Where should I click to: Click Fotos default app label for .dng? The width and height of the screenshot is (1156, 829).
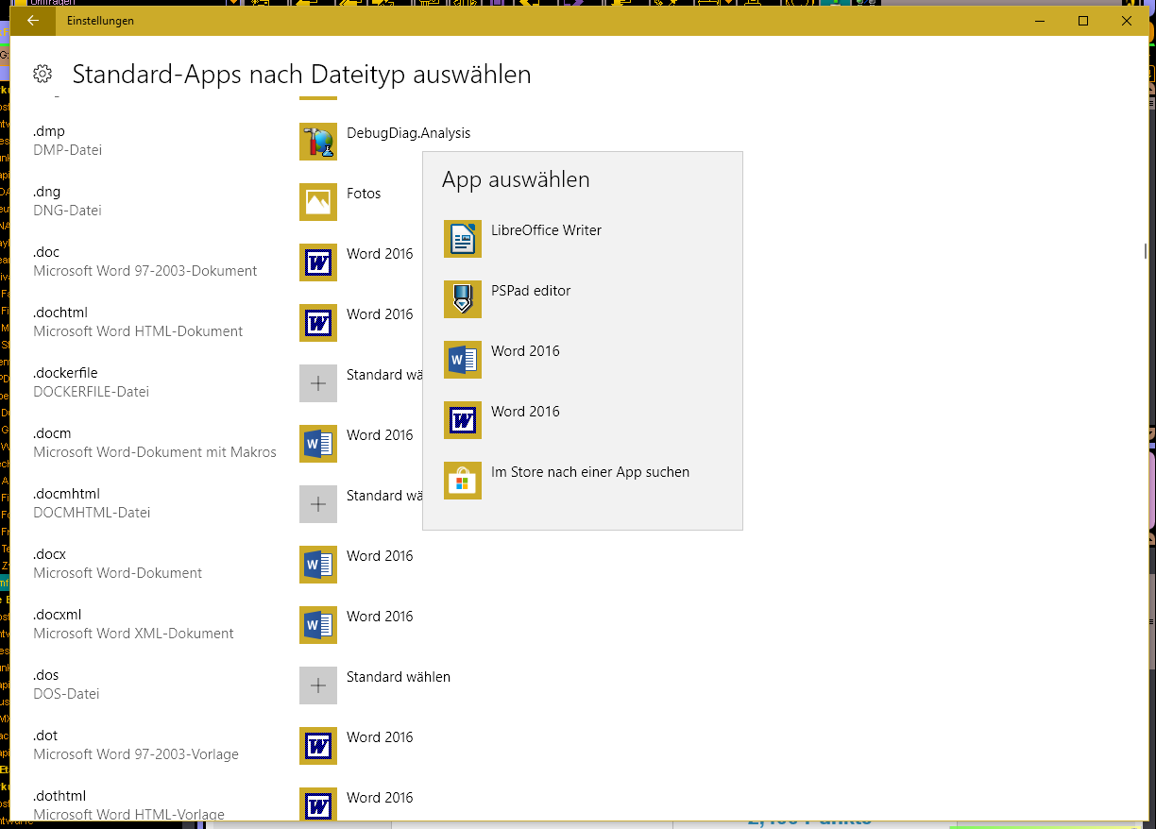tap(364, 194)
